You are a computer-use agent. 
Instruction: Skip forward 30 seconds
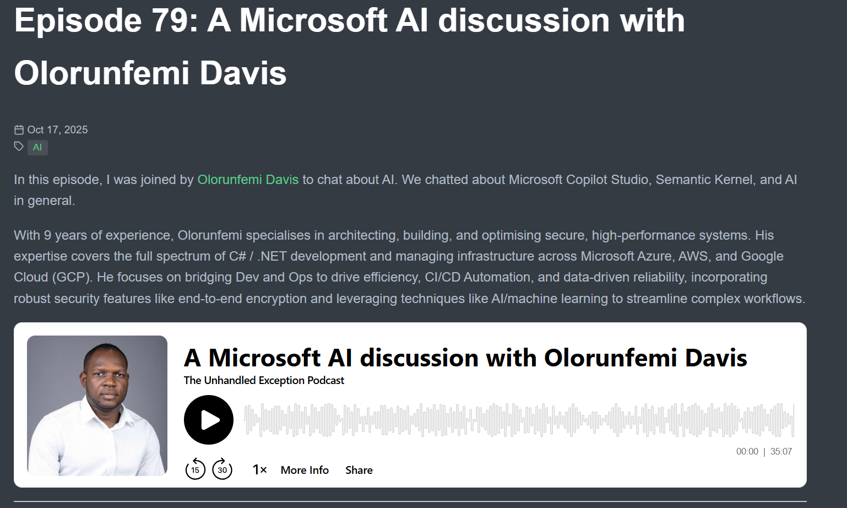(222, 469)
